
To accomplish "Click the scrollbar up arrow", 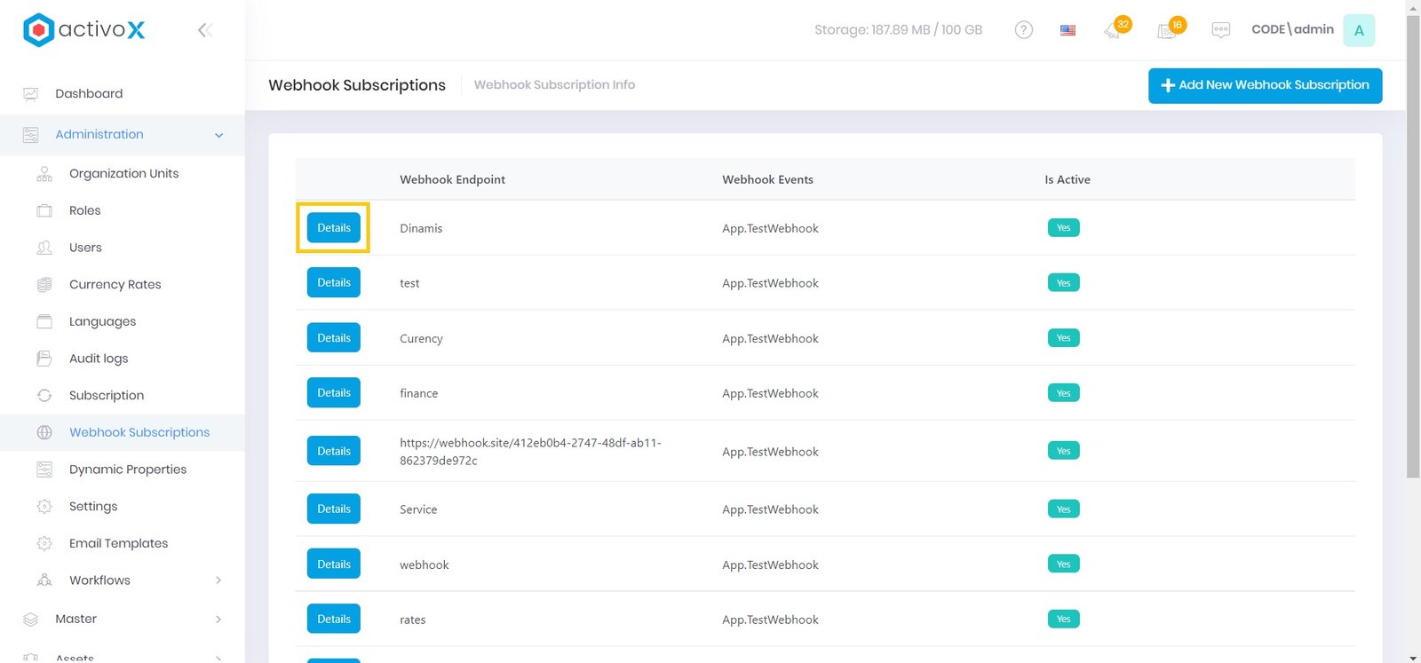I will click(1413, 6).
